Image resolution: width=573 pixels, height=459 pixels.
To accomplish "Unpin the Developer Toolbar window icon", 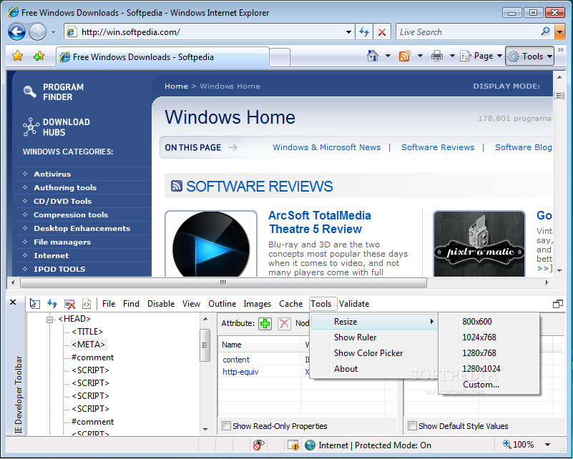I will 558,304.
